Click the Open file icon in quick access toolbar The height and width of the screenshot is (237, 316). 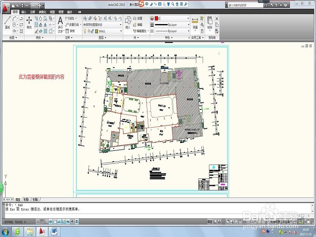click(x=18, y=6)
